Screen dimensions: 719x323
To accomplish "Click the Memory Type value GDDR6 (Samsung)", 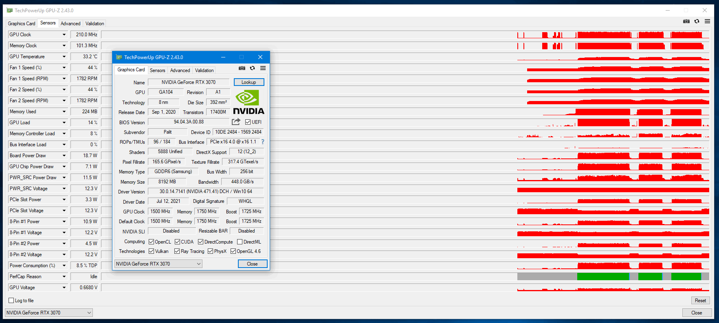I will coord(173,171).
